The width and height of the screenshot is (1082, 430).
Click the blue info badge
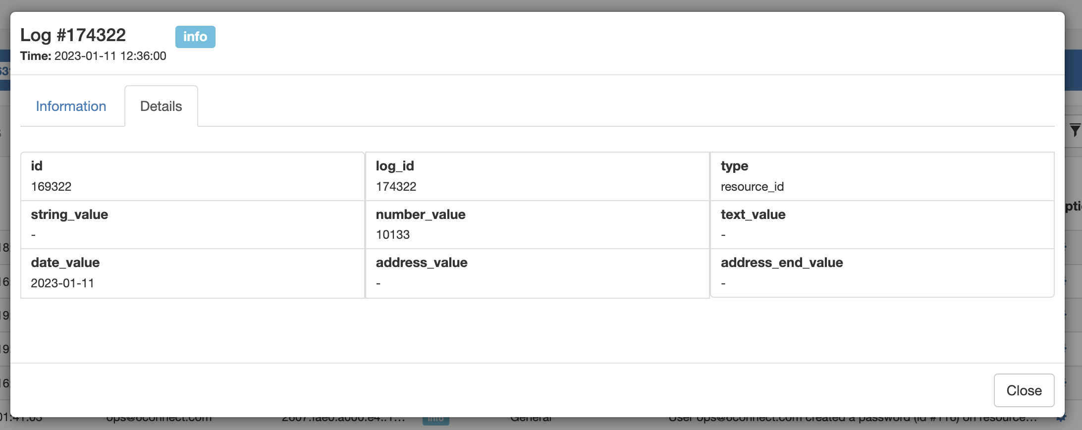[x=195, y=37]
